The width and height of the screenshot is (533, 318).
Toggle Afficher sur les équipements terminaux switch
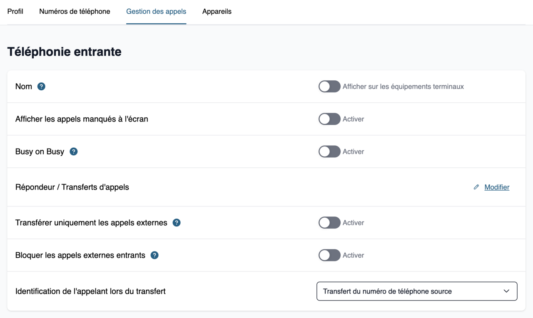coord(329,87)
